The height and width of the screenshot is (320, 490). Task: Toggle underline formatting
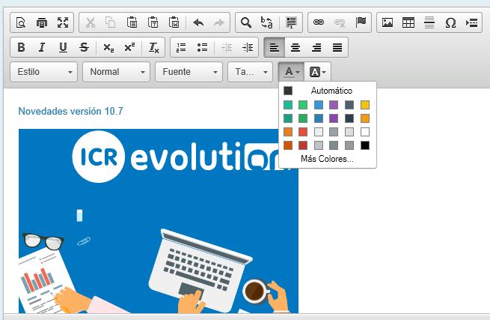pos(63,47)
